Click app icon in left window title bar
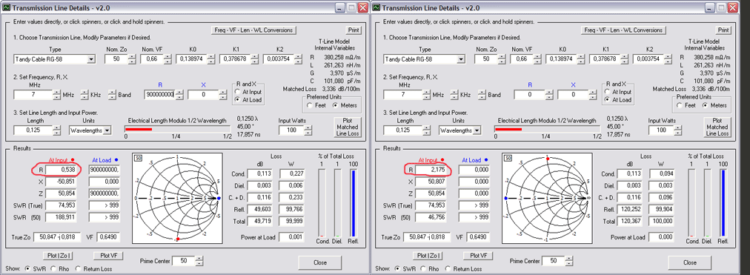The width and height of the screenshot is (750, 275). click(6, 7)
